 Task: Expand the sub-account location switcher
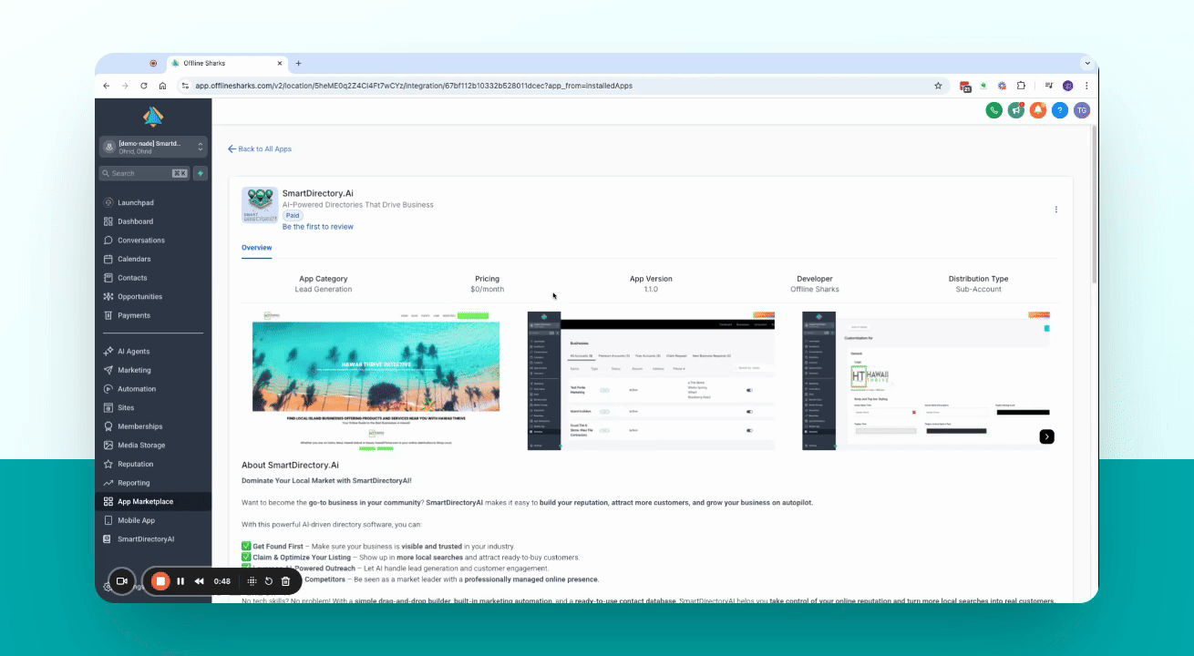tap(153, 147)
